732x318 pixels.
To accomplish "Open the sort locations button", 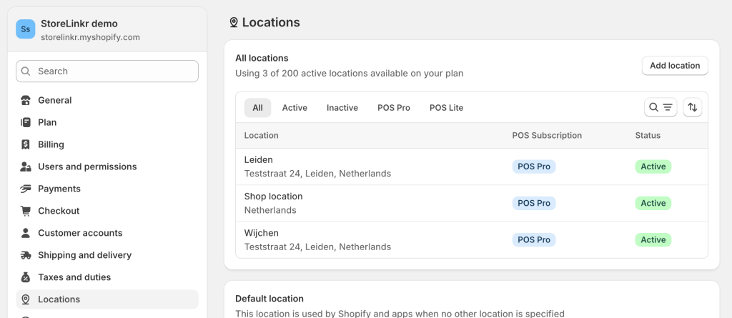I will pos(692,107).
